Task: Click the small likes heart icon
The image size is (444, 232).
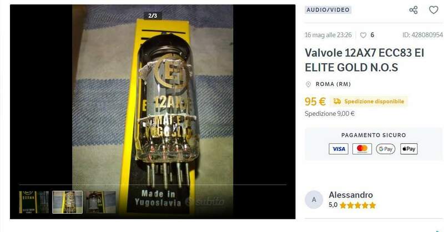Action: [363, 35]
